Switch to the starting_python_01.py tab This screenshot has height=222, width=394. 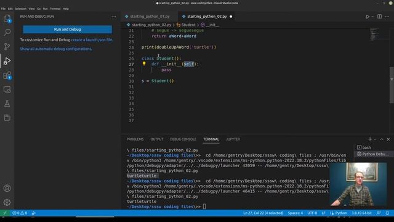coord(149,17)
